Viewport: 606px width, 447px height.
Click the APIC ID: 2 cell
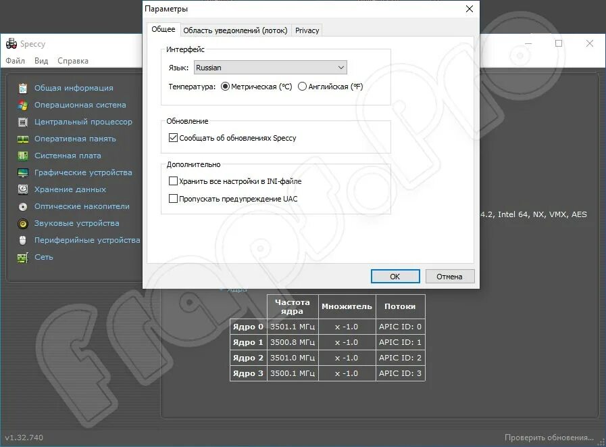pos(400,358)
